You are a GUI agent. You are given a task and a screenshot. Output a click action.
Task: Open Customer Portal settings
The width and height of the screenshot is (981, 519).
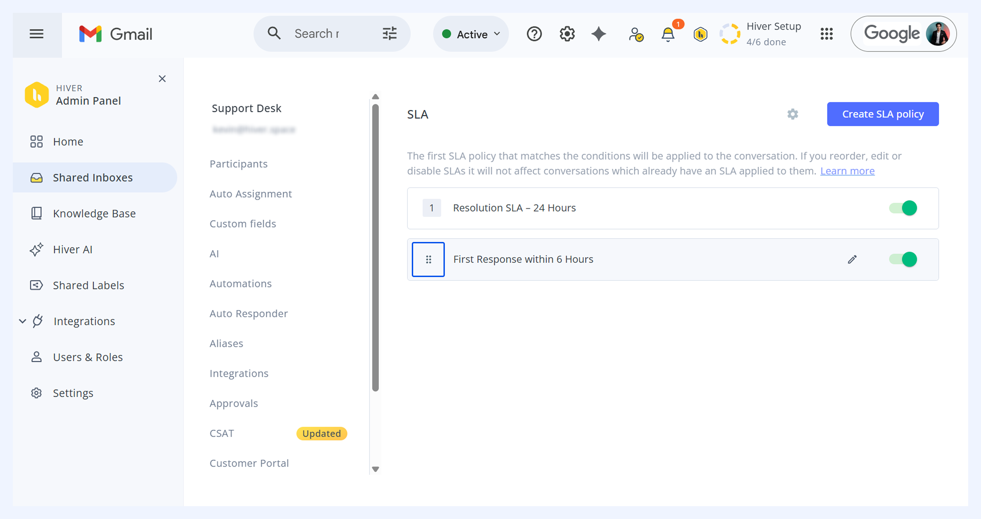pyautogui.click(x=249, y=463)
